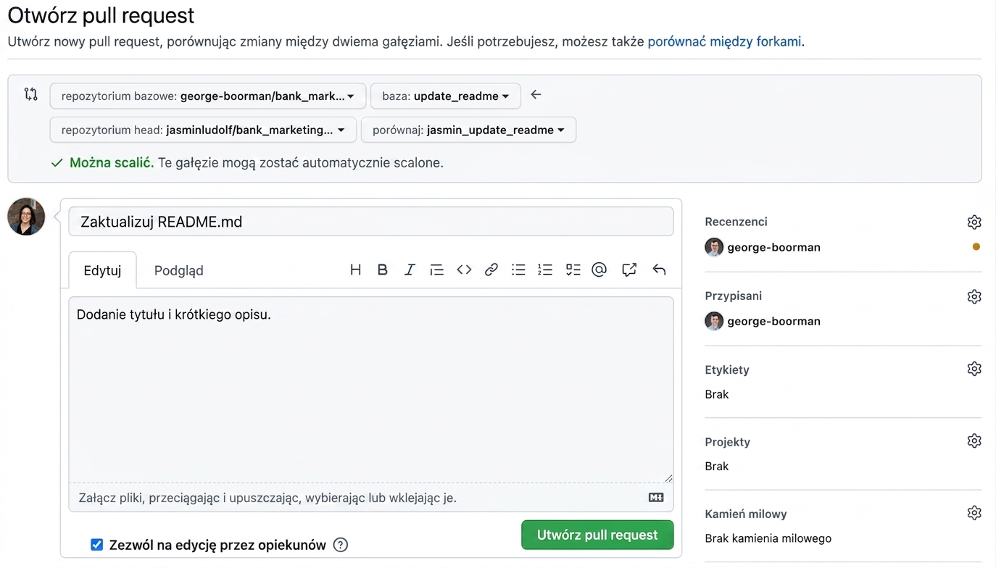Click the compare branches icon
This screenshot has height=568, width=996.
click(x=30, y=94)
